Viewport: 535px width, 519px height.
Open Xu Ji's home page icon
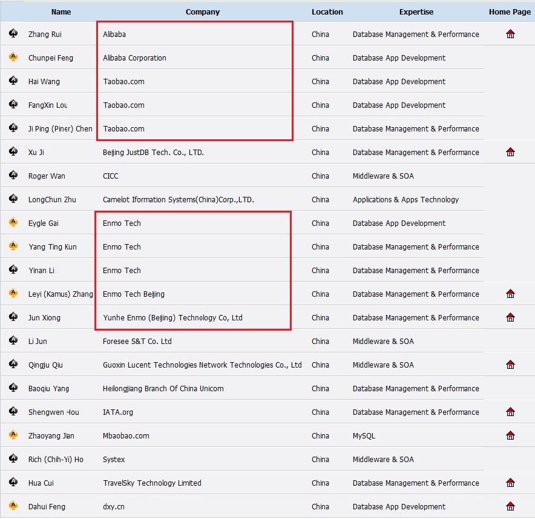tap(510, 152)
